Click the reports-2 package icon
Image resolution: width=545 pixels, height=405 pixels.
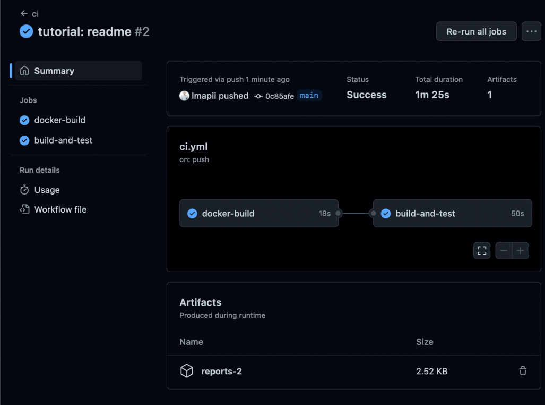click(x=187, y=371)
